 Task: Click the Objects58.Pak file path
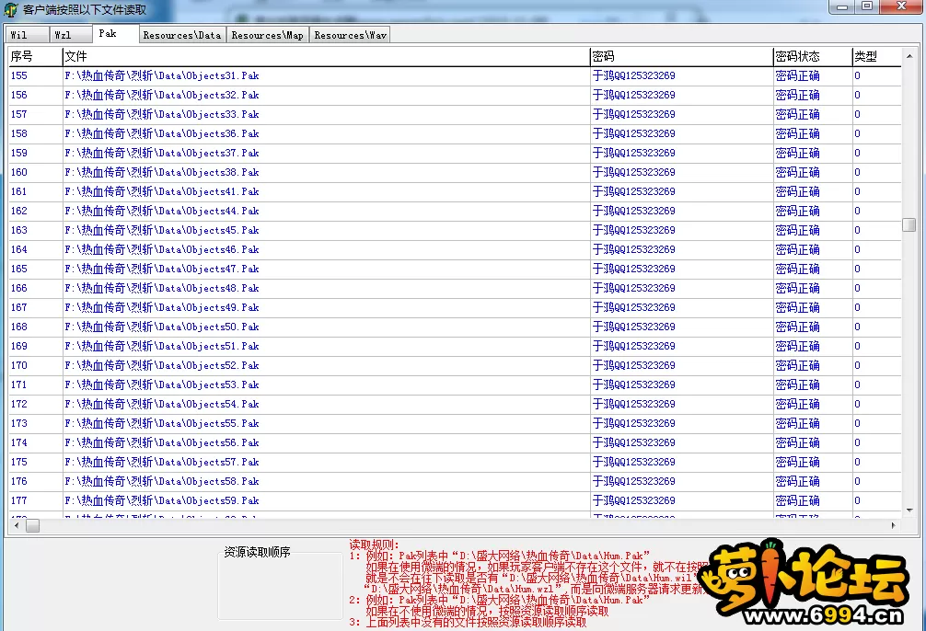[x=162, y=482]
